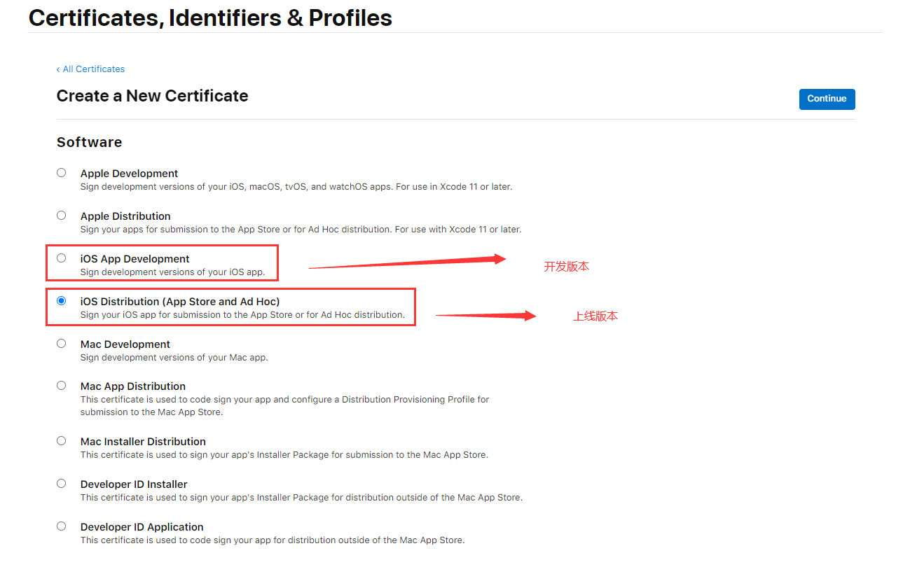Choose the Developer ID Installer radio button
Screen dimensions: 917x574
[x=62, y=484]
